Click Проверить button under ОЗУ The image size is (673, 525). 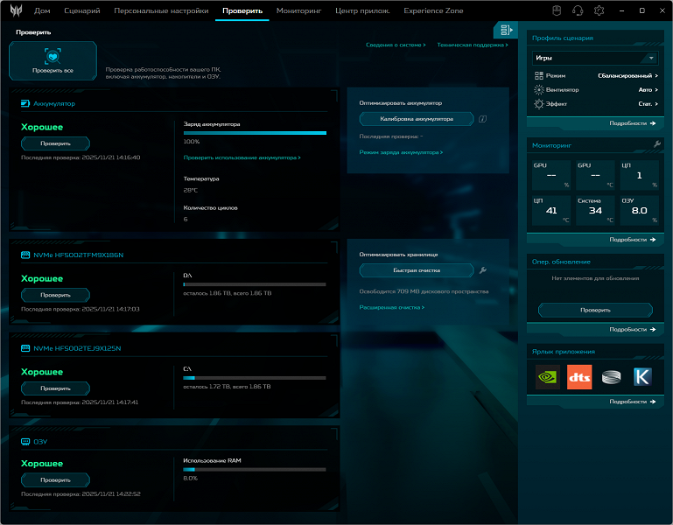[x=55, y=479]
